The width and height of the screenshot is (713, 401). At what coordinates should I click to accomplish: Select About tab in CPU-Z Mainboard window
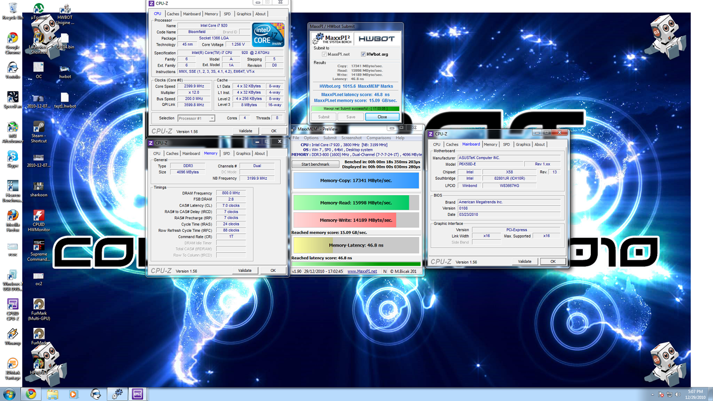(x=540, y=144)
